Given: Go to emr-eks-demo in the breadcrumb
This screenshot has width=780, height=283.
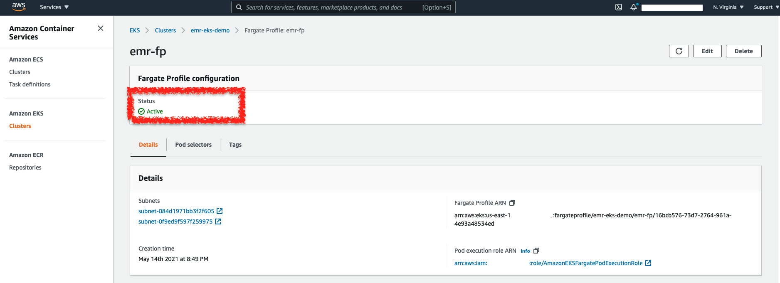Looking at the screenshot, I should [210, 30].
